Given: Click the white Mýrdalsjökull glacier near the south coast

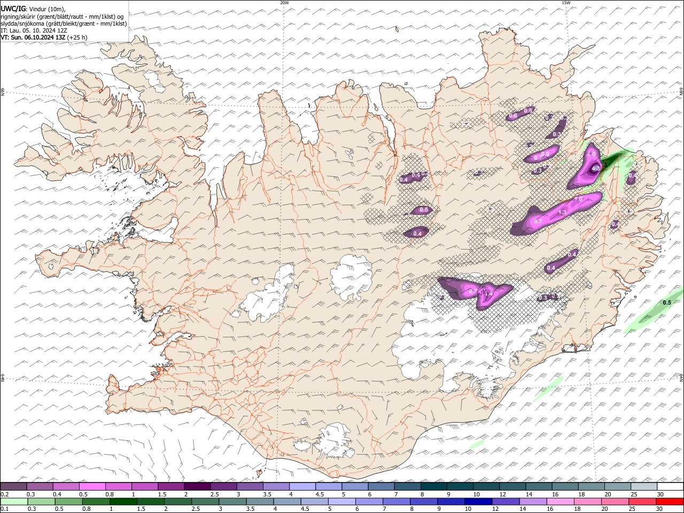Looking at the screenshot, I should 335,441.
